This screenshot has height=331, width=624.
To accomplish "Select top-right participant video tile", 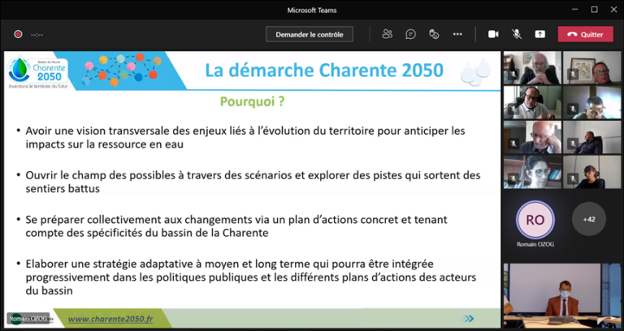I will click(x=592, y=68).
